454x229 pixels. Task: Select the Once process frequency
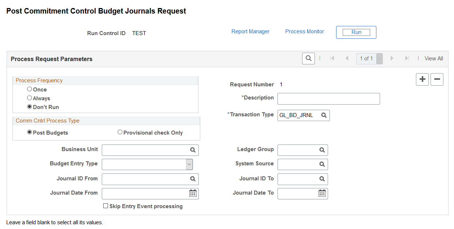(x=29, y=89)
